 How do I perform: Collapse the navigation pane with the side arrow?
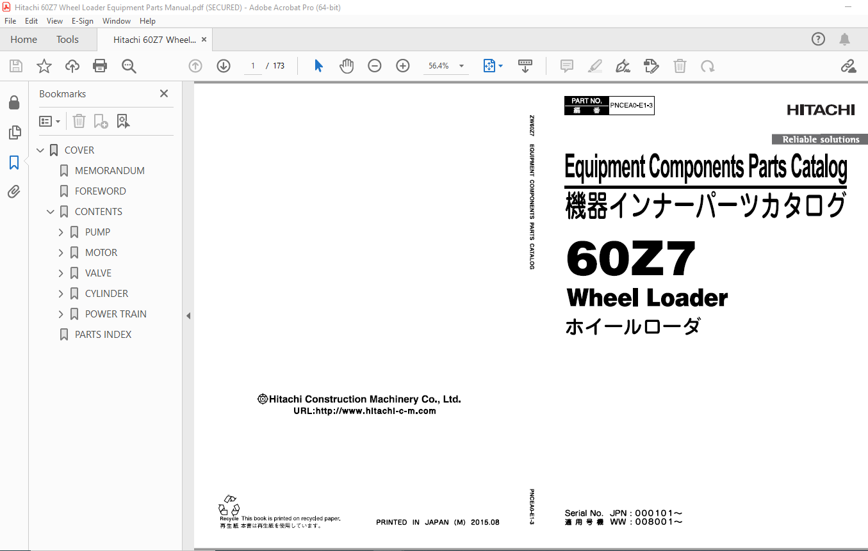click(x=188, y=315)
